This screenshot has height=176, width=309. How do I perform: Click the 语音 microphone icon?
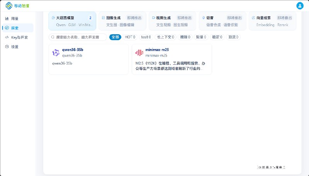point(204,18)
